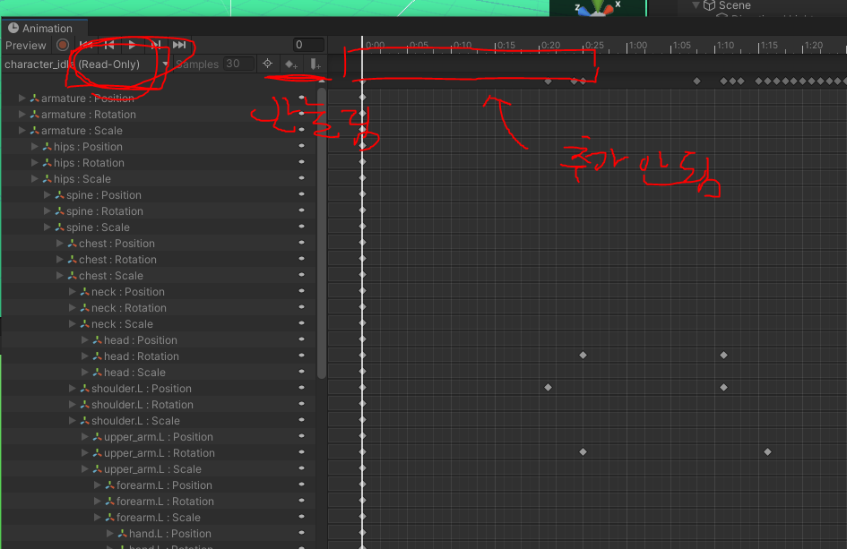Click the Samples value field
This screenshot has width=847, height=549.
238,64
